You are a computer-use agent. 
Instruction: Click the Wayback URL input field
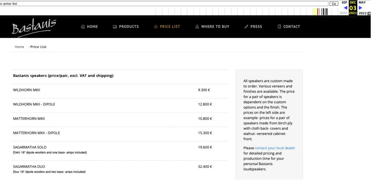point(163,3)
